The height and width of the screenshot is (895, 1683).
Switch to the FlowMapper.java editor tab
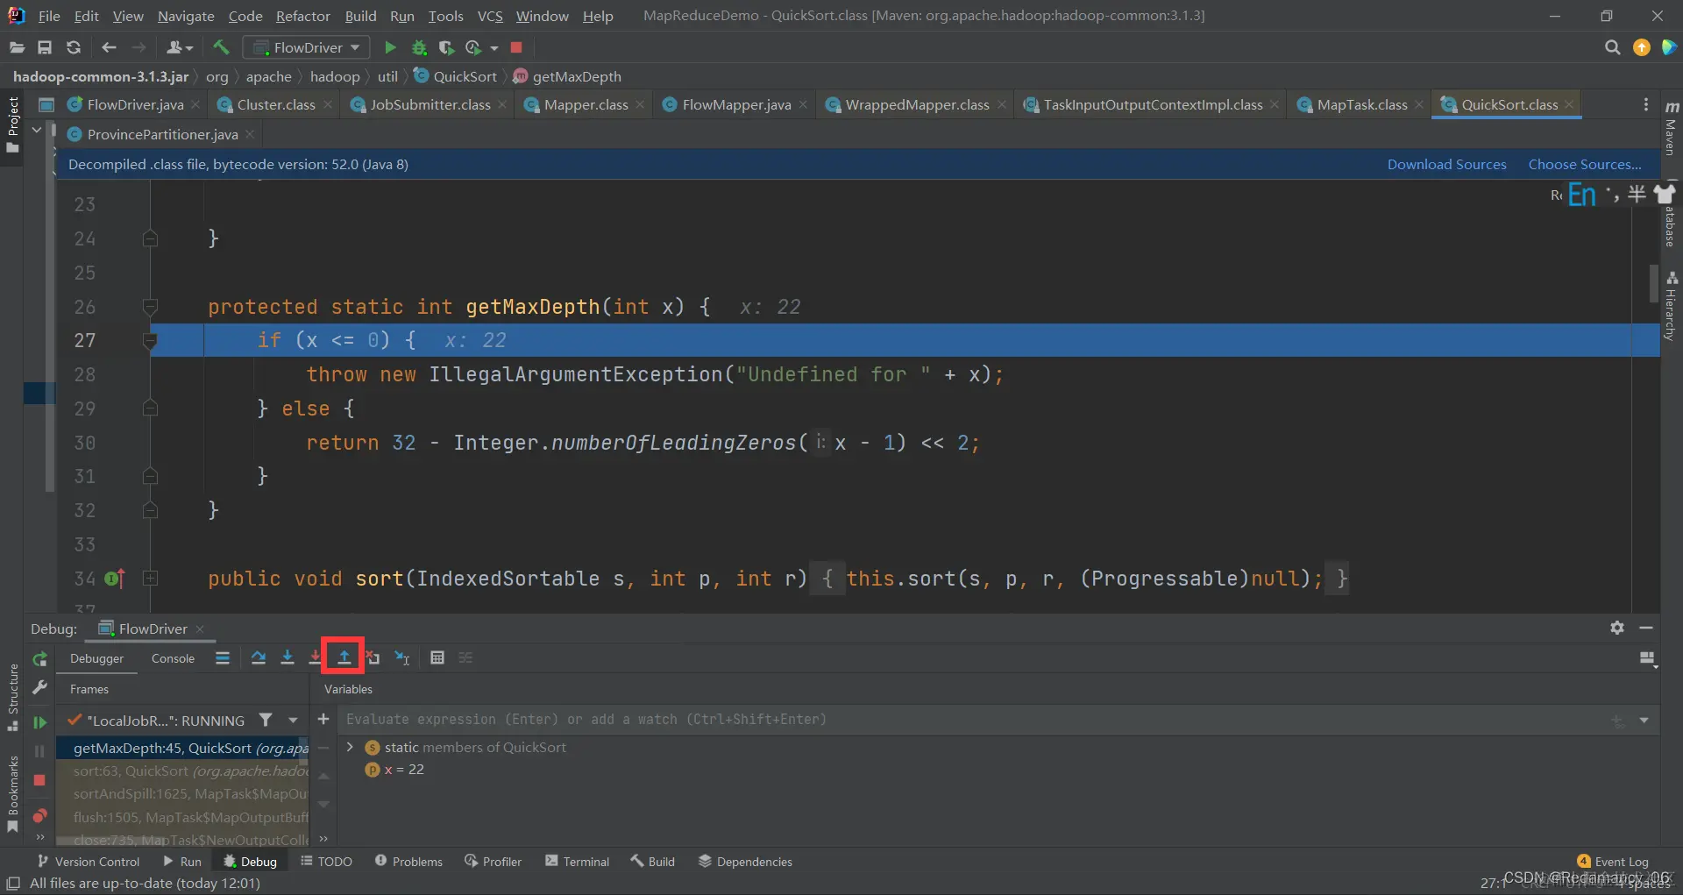pyautogui.click(x=736, y=104)
